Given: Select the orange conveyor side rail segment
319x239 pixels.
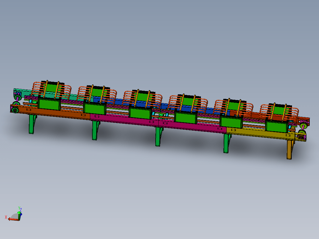Looking at the screenshot, I should 51,113.
